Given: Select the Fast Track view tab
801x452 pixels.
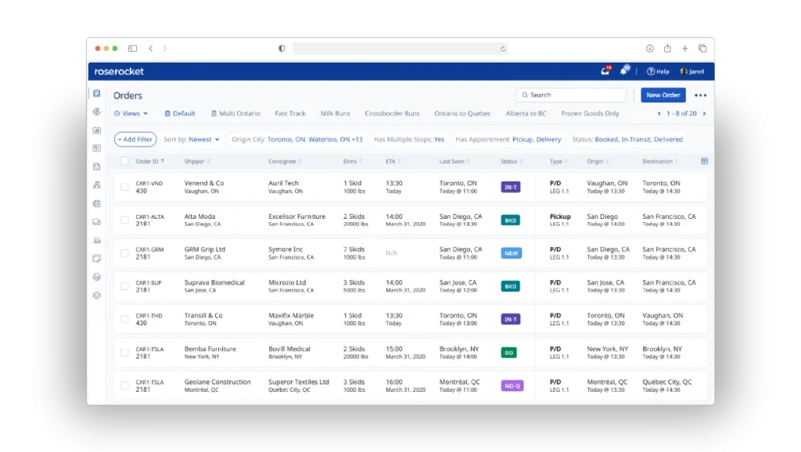Looking at the screenshot, I should coord(290,113).
